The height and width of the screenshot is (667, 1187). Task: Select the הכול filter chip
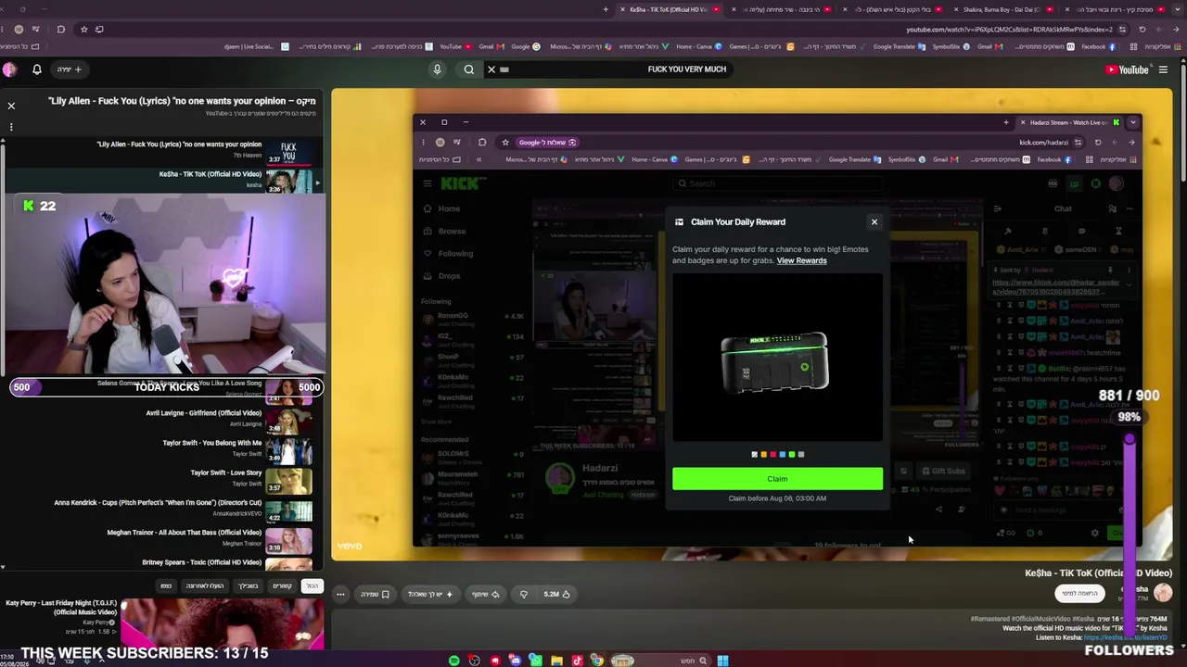click(x=313, y=585)
